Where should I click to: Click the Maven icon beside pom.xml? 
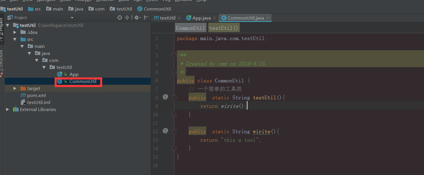click(x=23, y=95)
